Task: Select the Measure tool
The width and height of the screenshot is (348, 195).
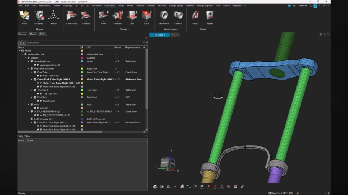Action: coord(39,17)
